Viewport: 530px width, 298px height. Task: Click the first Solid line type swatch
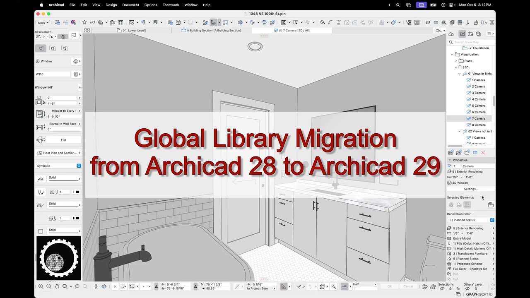tap(63, 178)
